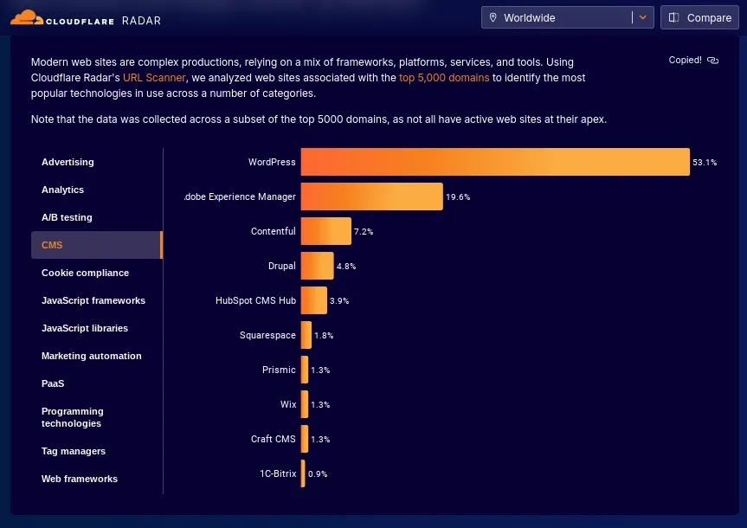Viewport: 747px width, 528px height.
Task: Click the copy link chain icon
Action: (x=712, y=60)
